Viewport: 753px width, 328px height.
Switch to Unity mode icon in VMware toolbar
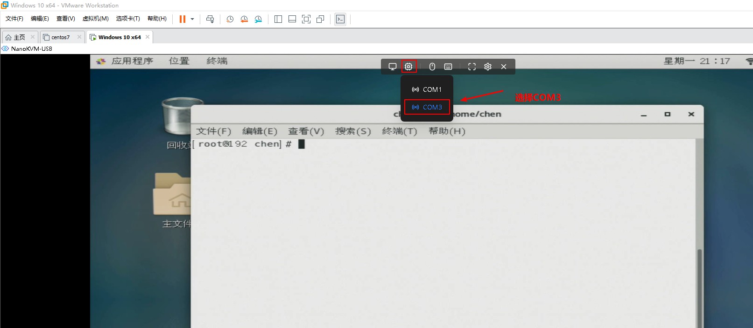pyautogui.click(x=320, y=19)
